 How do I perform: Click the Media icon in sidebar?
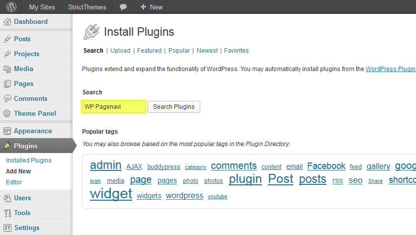(x=7, y=69)
